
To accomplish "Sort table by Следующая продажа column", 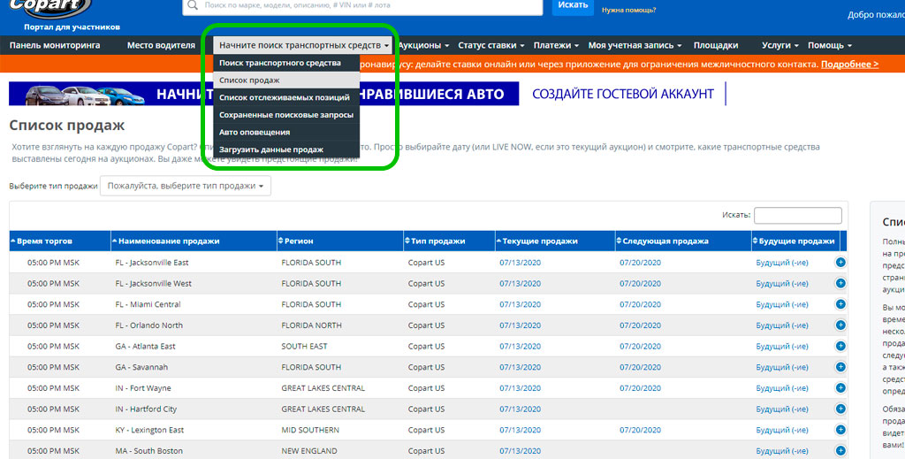I will [683, 241].
